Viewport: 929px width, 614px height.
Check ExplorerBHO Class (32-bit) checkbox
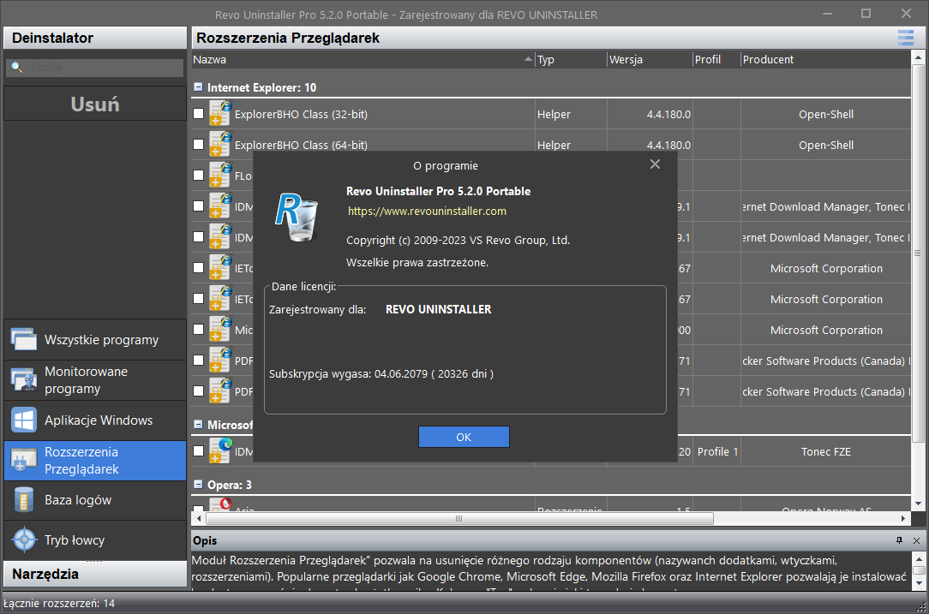[x=199, y=113]
